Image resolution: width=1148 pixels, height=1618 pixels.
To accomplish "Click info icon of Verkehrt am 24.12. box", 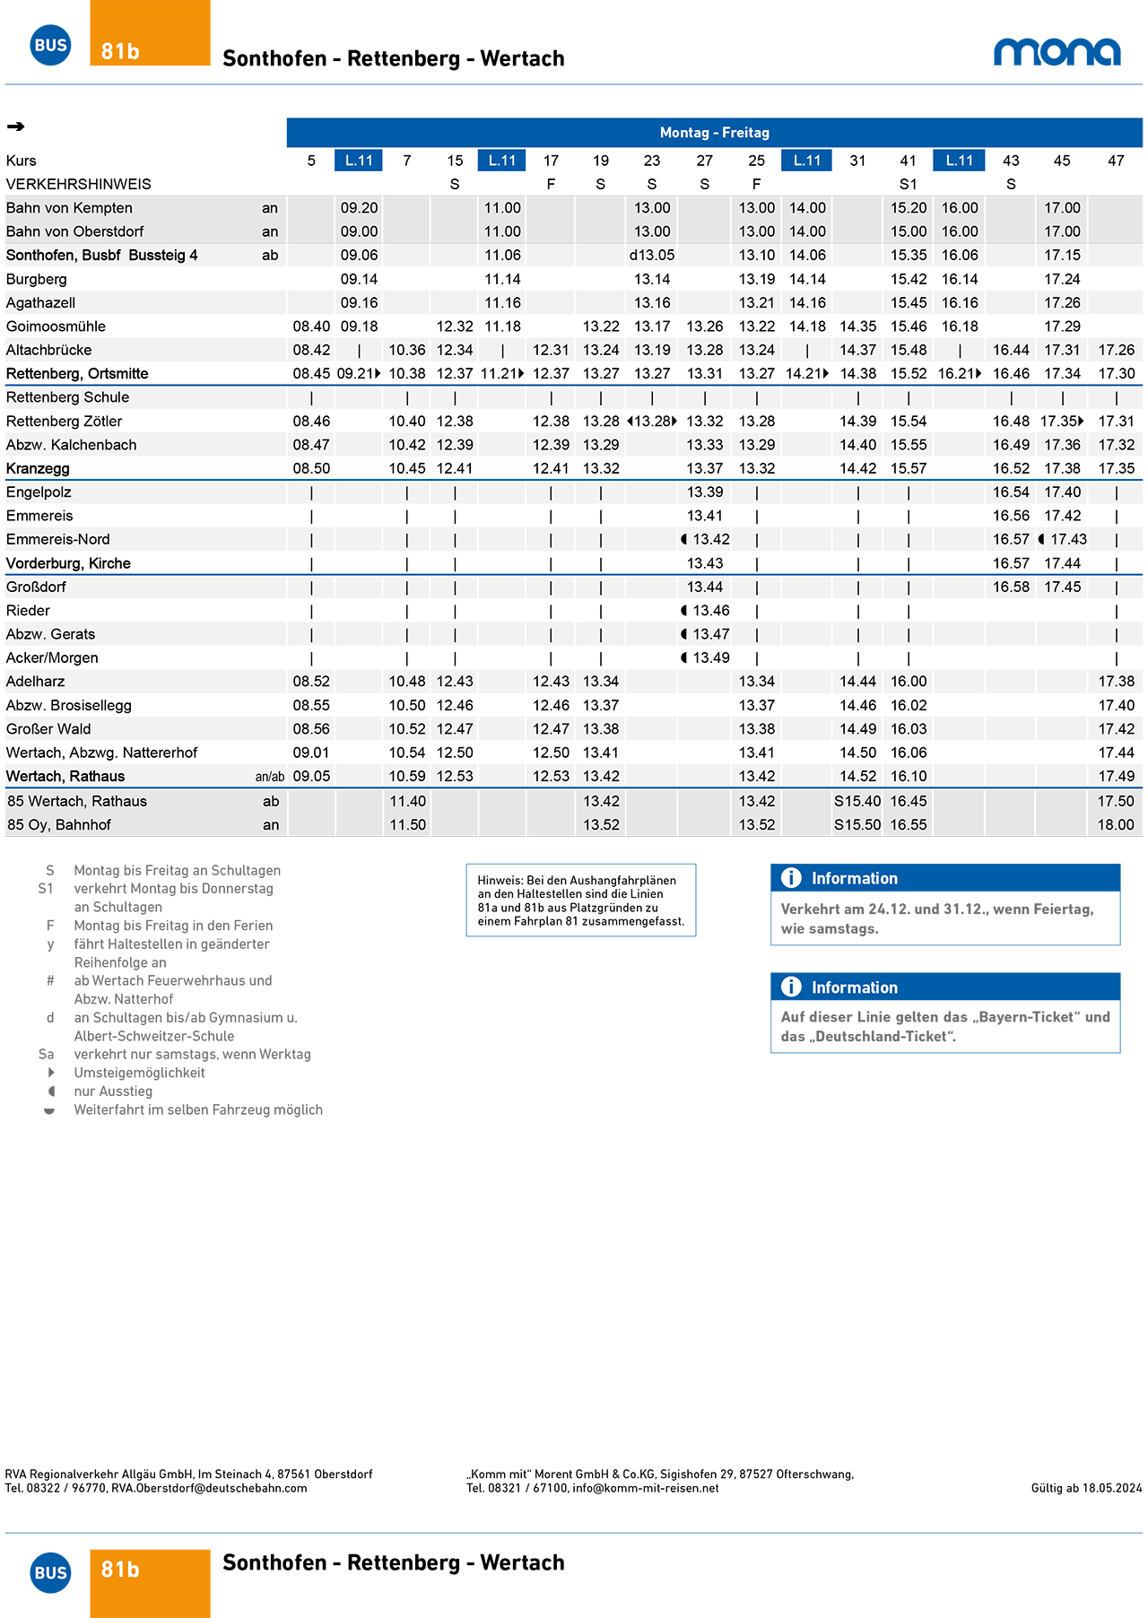I will [791, 878].
